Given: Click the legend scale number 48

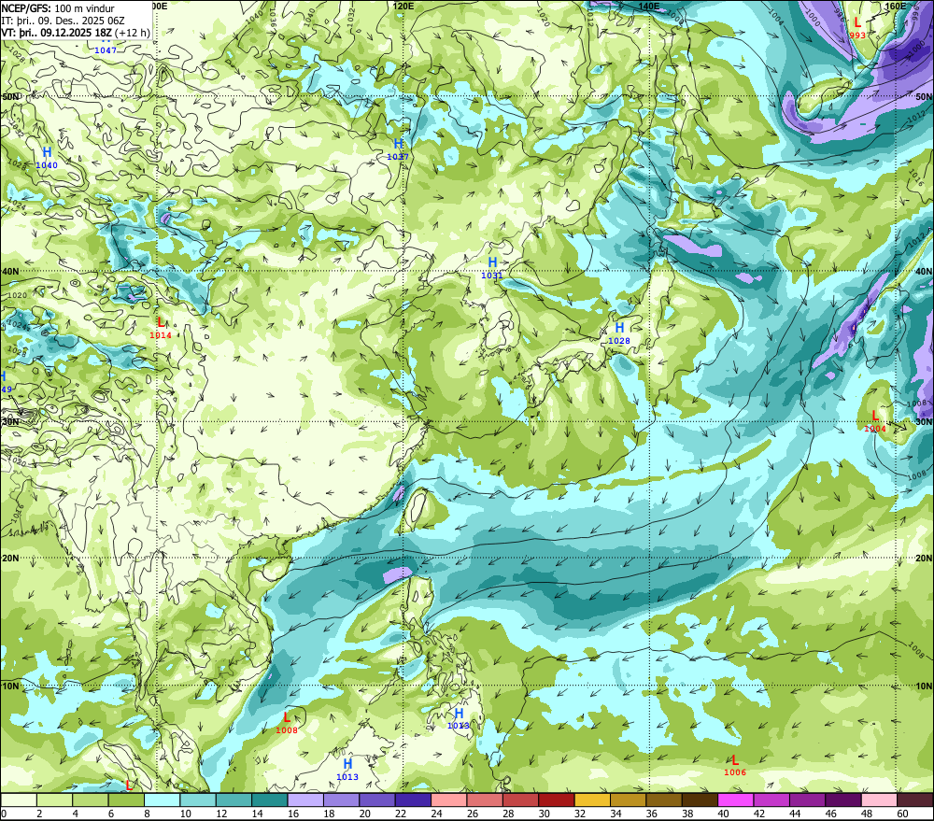Looking at the screenshot, I should [x=867, y=814].
